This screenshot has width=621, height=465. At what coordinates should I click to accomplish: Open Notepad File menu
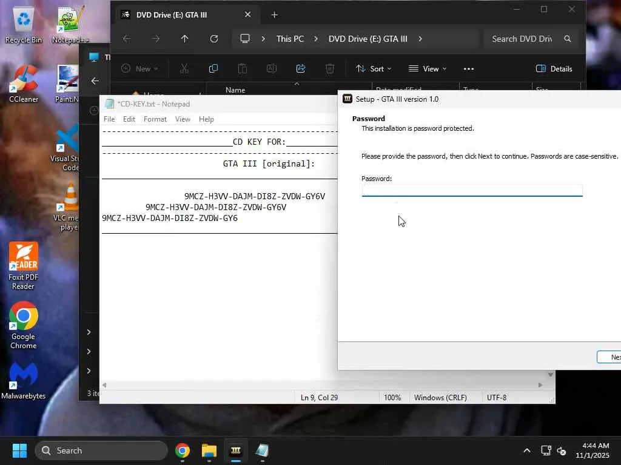109,119
